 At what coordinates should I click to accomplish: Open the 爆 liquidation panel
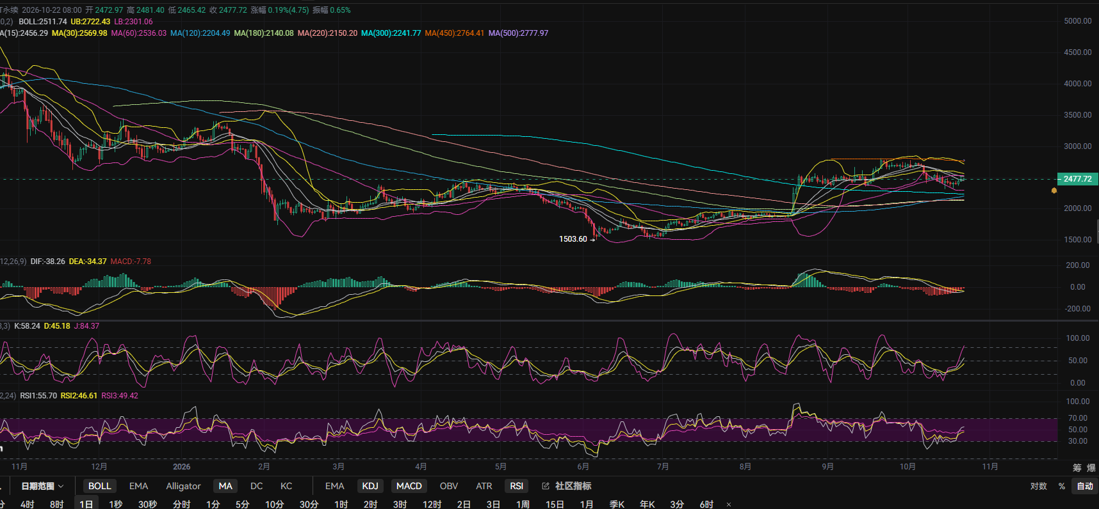point(1091,468)
